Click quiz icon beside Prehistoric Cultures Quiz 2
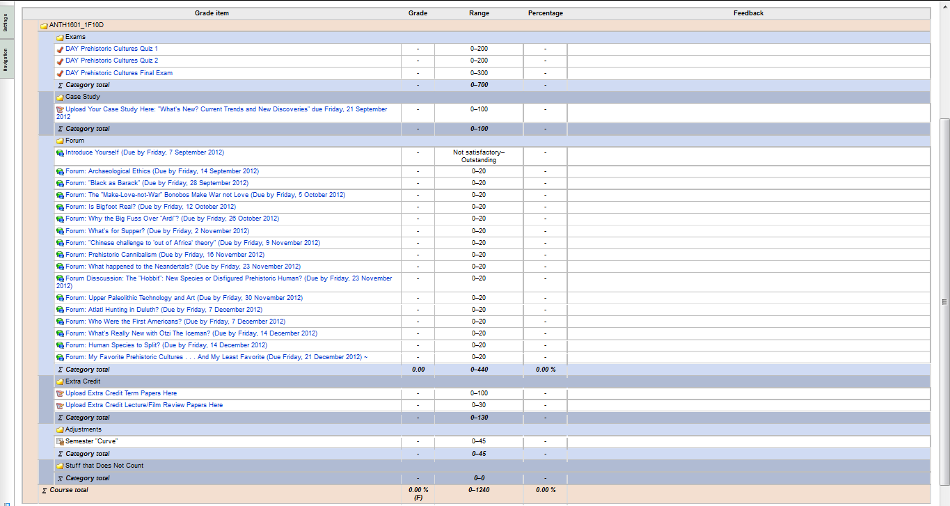 click(60, 61)
